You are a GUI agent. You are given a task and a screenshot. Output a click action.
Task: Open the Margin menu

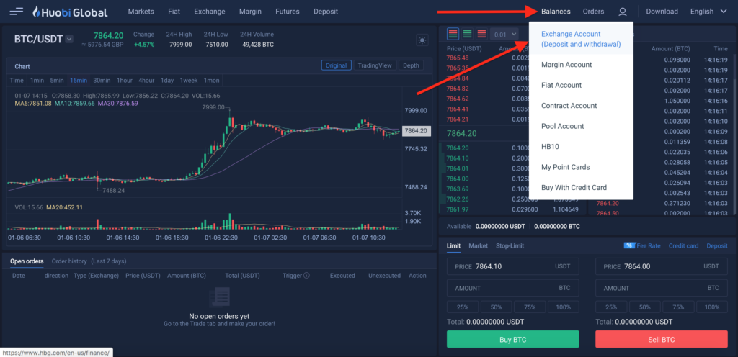(250, 12)
